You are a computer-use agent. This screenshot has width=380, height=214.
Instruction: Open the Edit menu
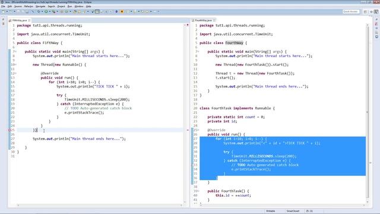[9, 7]
